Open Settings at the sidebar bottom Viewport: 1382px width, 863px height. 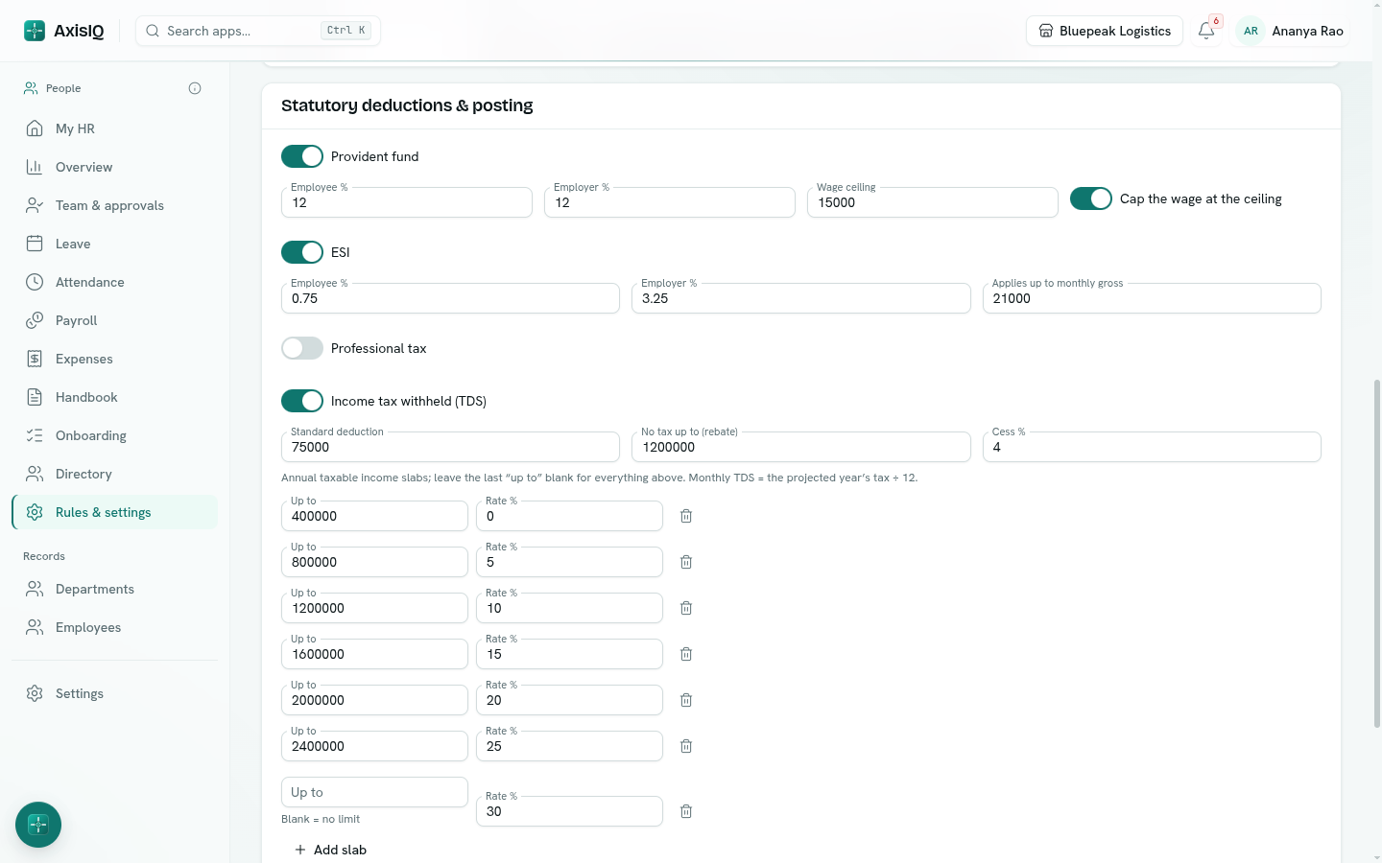(x=114, y=693)
